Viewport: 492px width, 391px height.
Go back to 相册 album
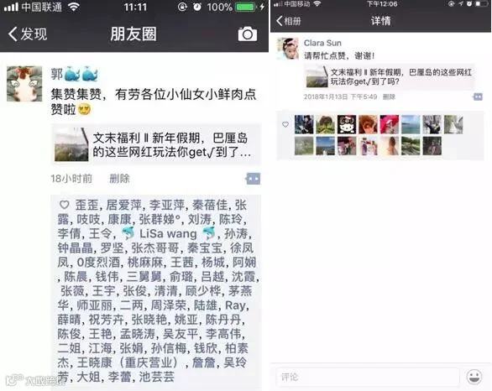point(289,21)
